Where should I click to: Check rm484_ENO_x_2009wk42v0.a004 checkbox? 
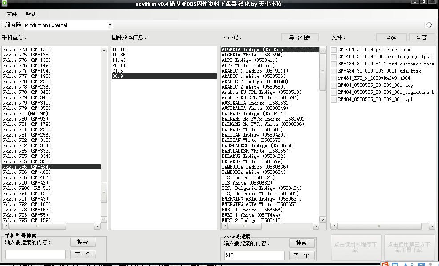[334, 78]
